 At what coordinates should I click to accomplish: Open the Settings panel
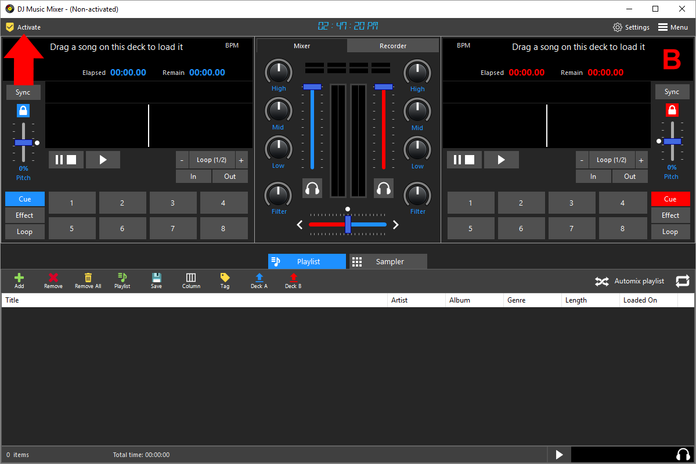[x=631, y=27]
